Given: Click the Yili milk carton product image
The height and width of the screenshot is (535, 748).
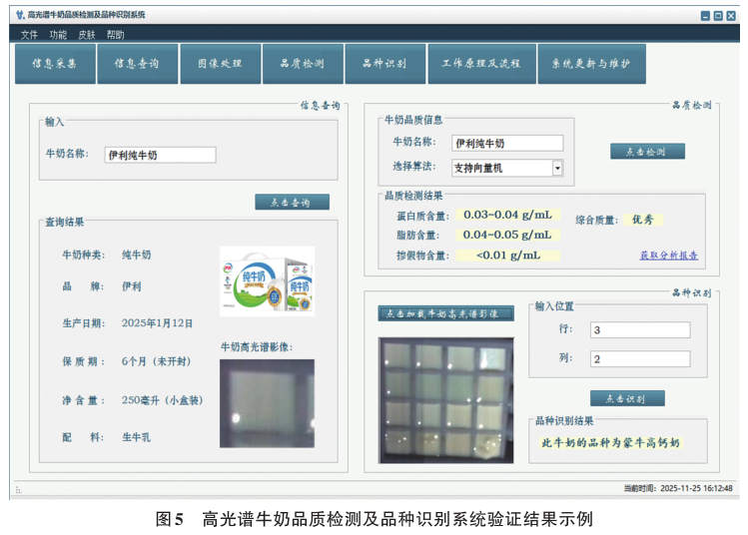Looking at the screenshot, I should pos(268,280).
